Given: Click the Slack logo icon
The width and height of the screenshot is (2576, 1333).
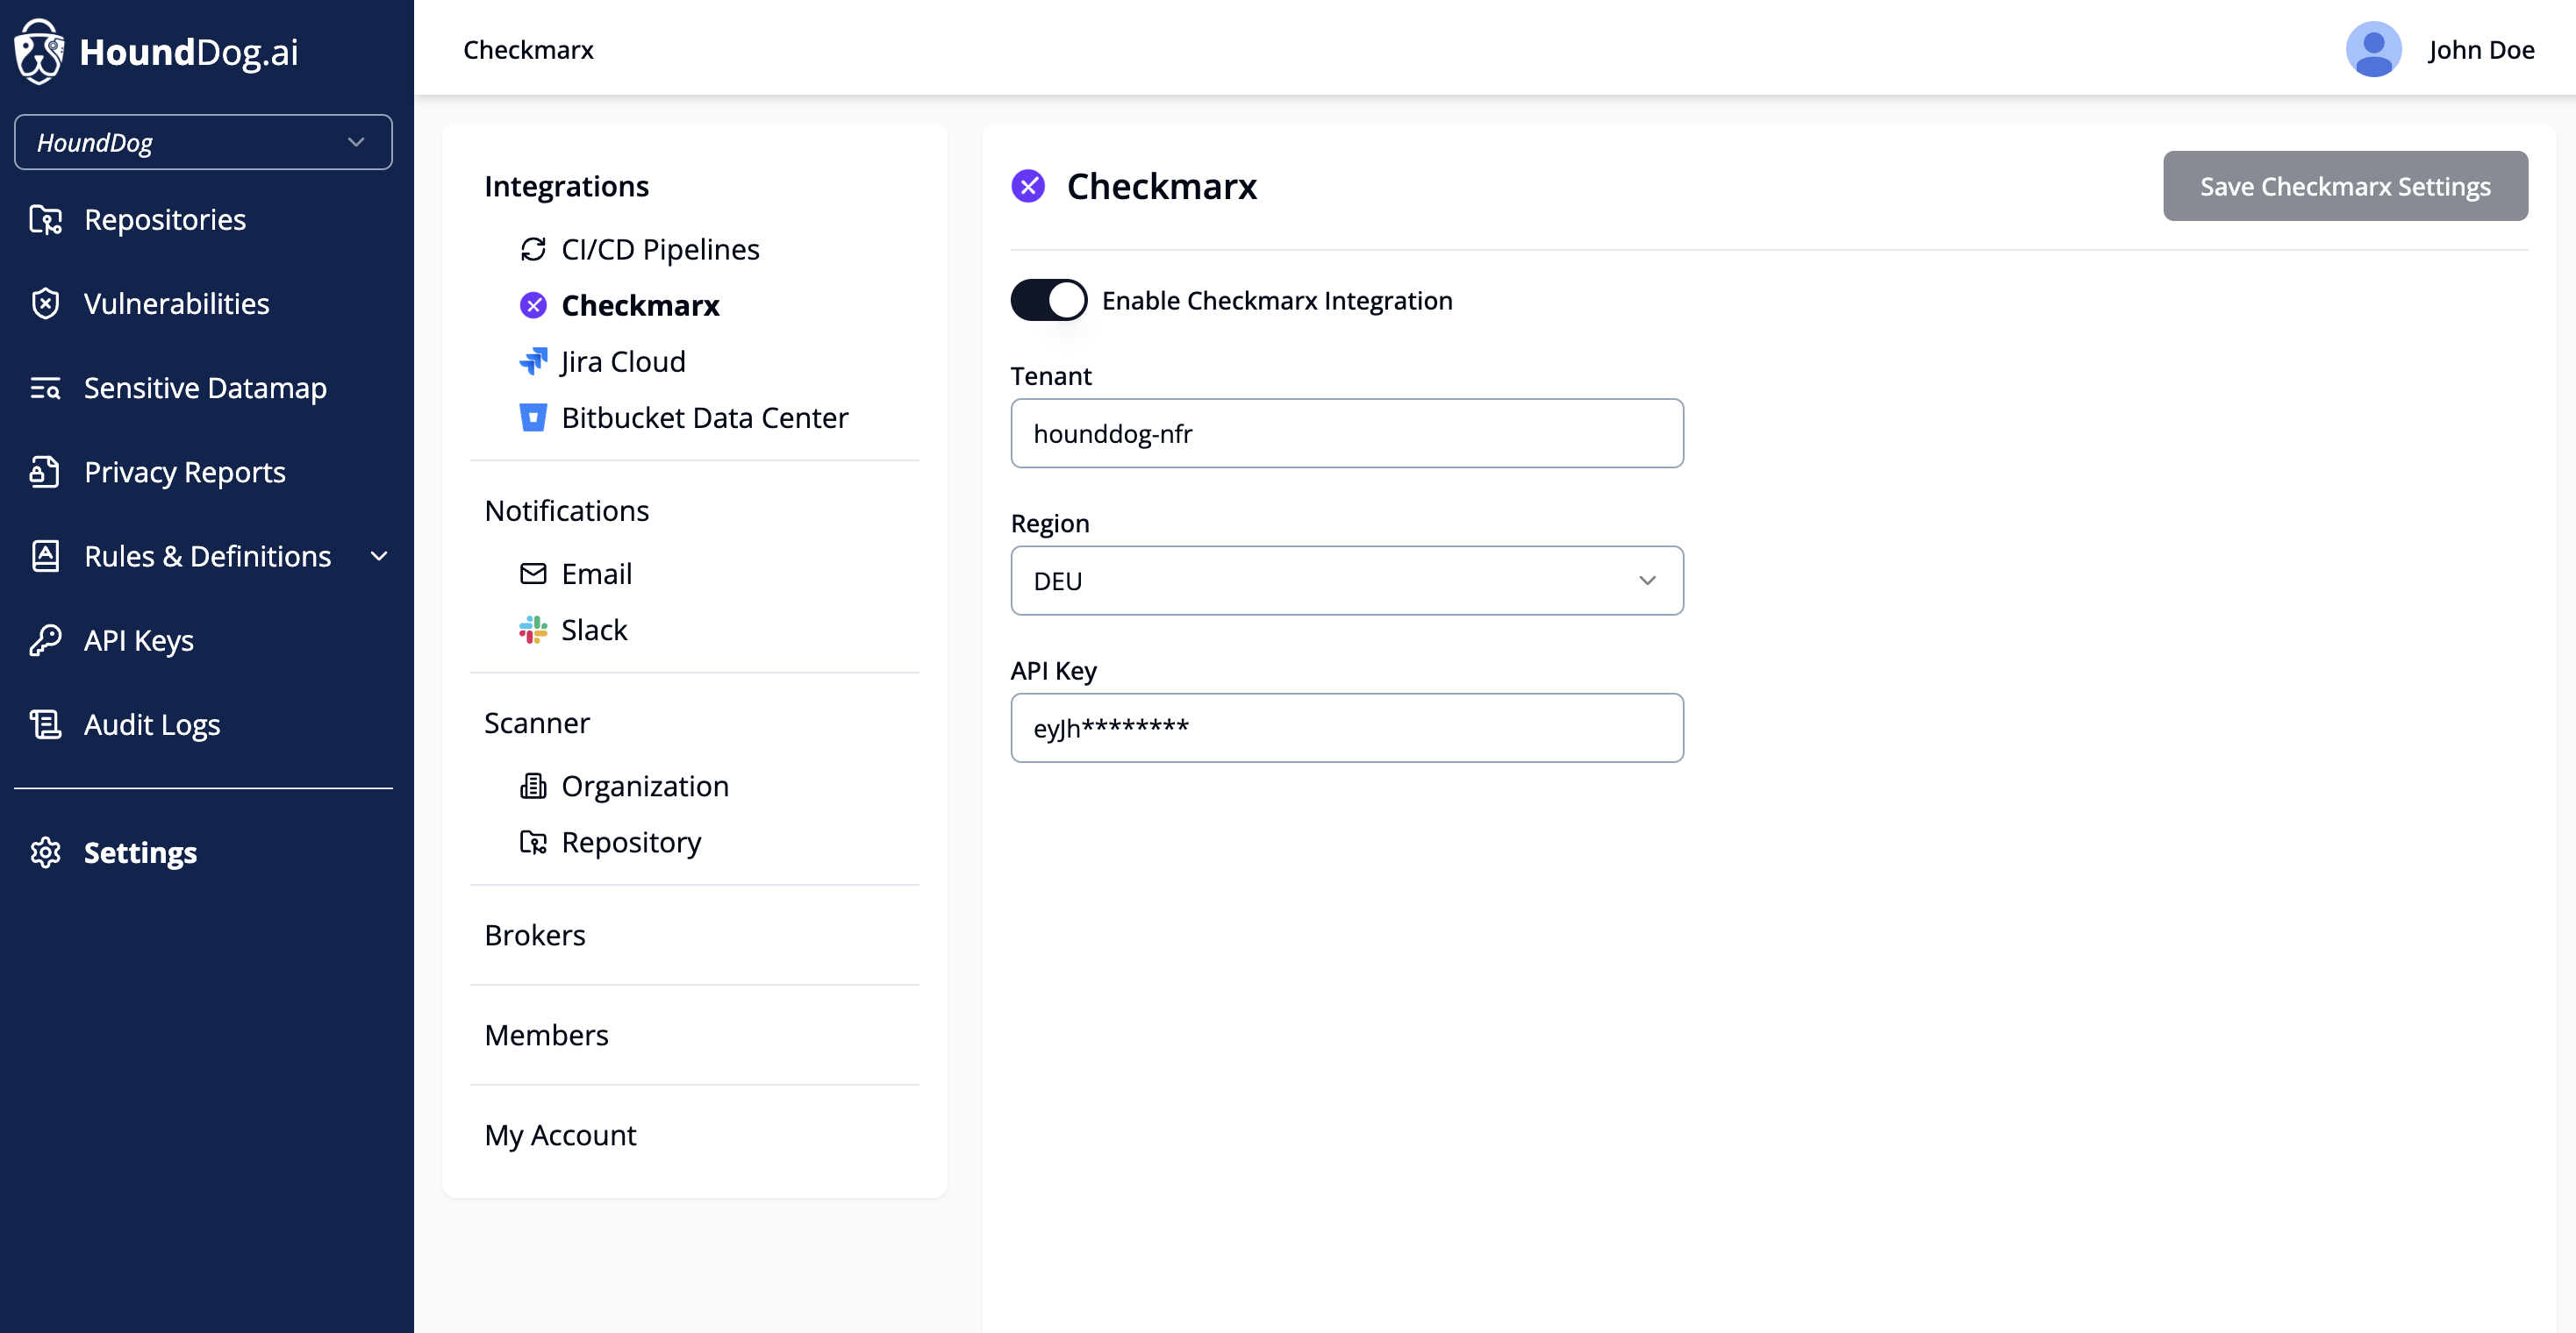Looking at the screenshot, I should (533, 630).
